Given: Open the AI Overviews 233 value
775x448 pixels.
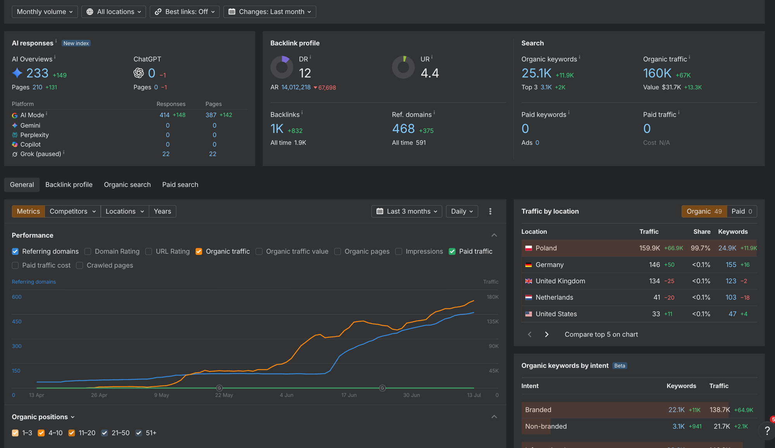Looking at the screenshot, I should click(37, 73).
